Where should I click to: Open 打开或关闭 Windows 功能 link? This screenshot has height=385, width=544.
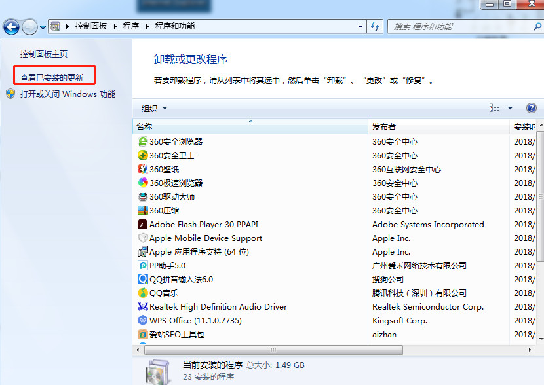point(68,94)
